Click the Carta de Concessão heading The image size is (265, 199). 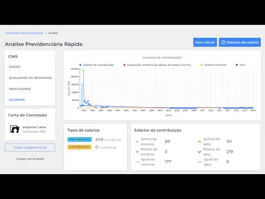tap(28, 115)
